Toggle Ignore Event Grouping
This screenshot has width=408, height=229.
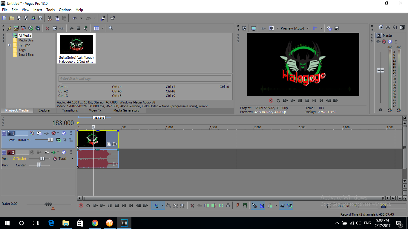tap(290, 205)
